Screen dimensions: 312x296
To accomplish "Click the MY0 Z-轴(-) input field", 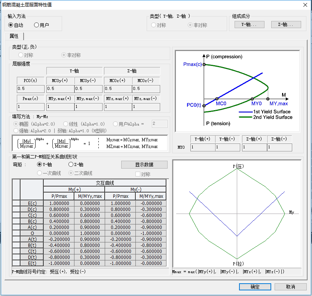I will coord(279,147).
